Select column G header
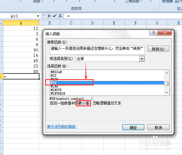This screenshot has width=182, height=155. [157, 23]
